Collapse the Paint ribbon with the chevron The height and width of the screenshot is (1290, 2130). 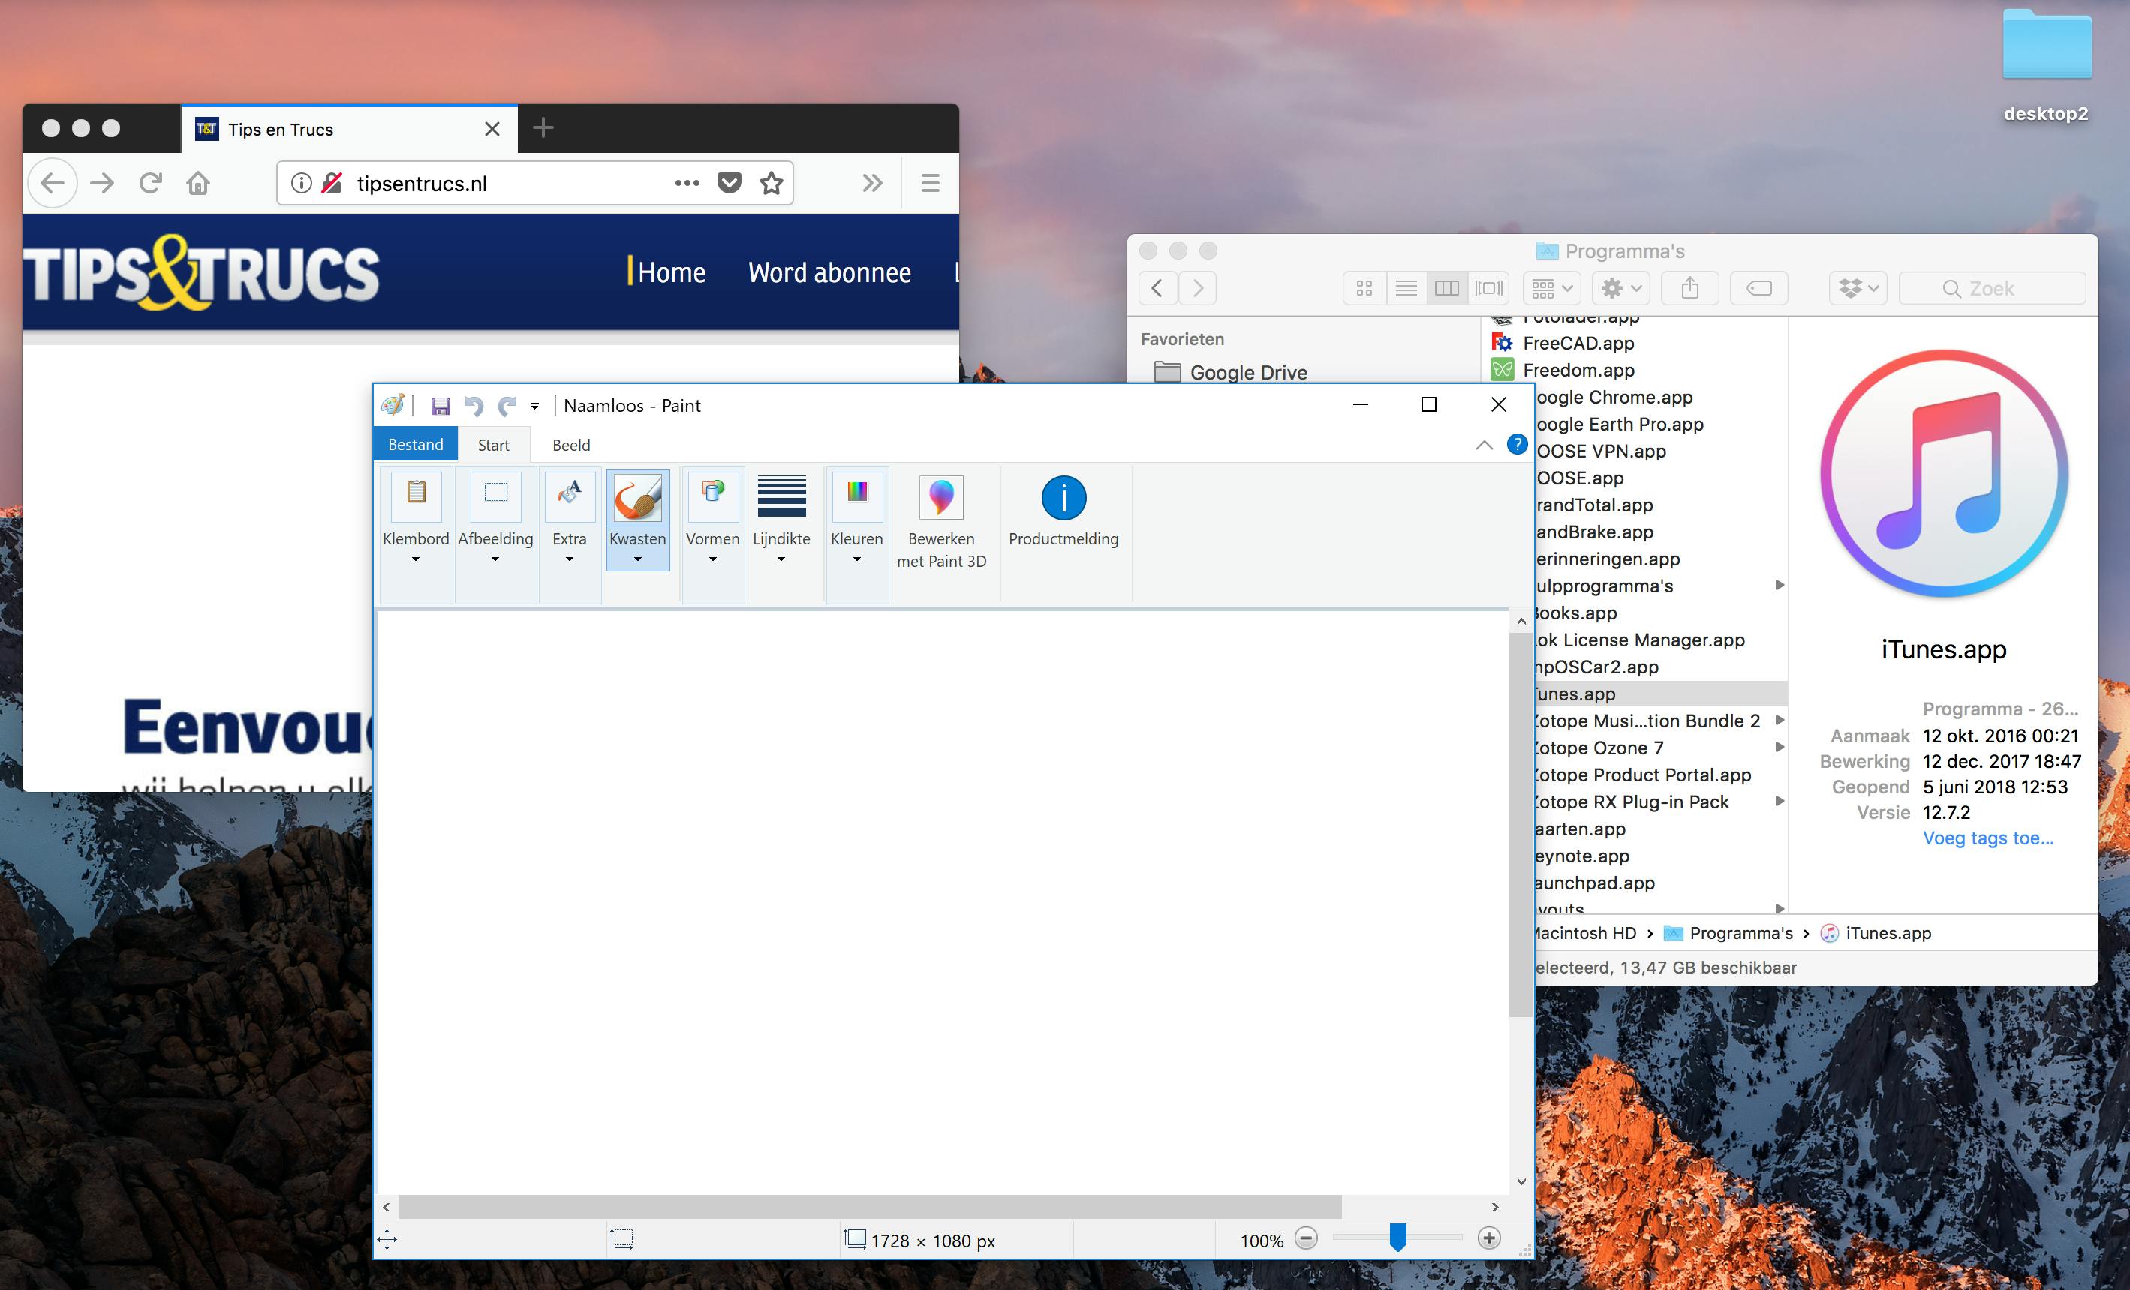tap(1485, 445)
